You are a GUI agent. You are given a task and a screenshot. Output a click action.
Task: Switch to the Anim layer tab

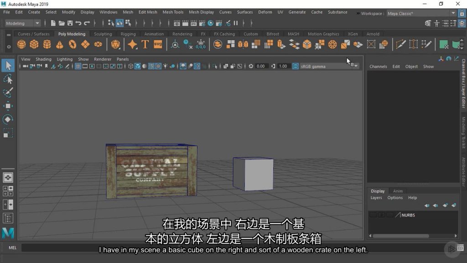tap(398, 191)
